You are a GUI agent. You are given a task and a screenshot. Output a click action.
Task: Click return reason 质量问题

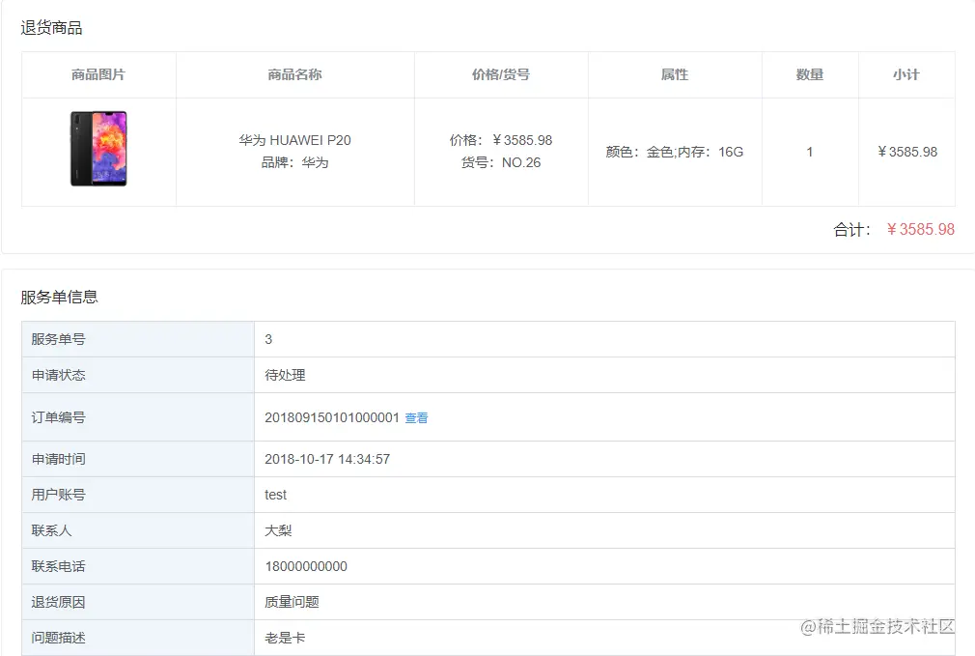click(292, 602)
